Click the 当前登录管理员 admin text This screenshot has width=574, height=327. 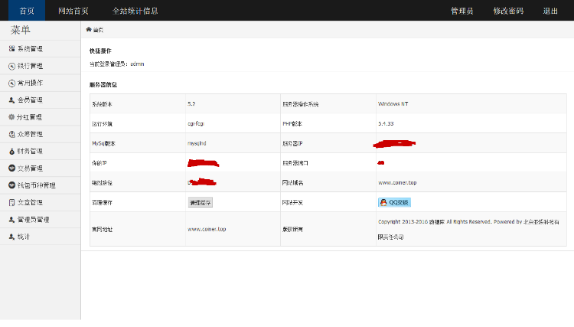tap(117, 64)
